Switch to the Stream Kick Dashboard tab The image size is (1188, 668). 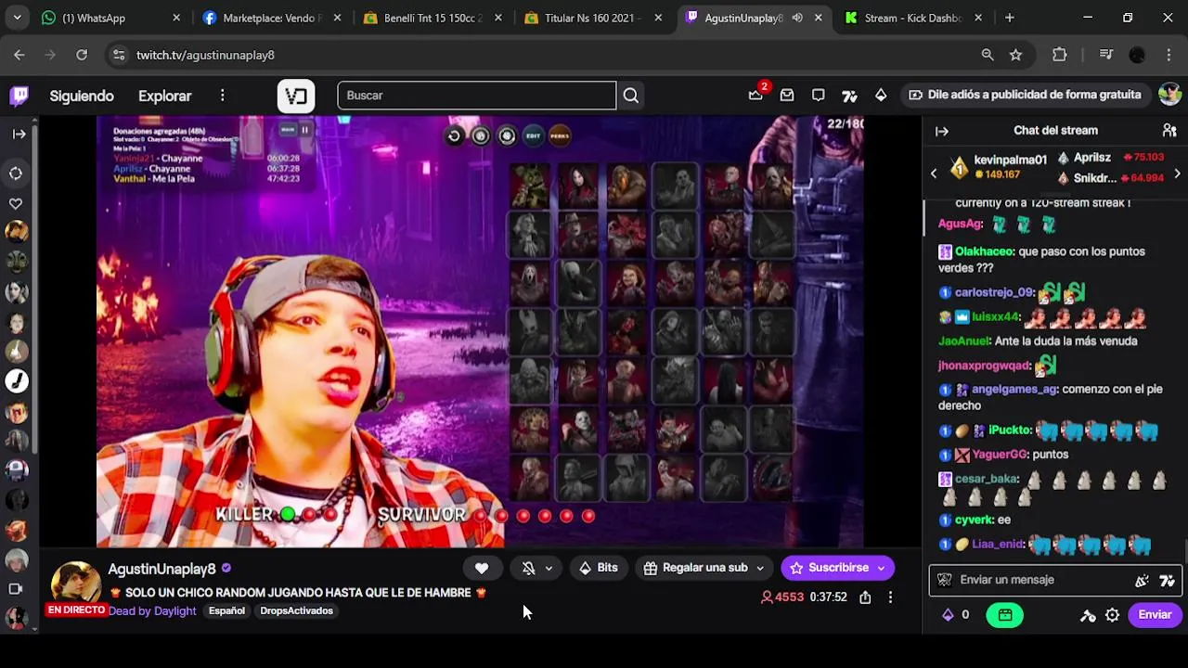(914, 18)
